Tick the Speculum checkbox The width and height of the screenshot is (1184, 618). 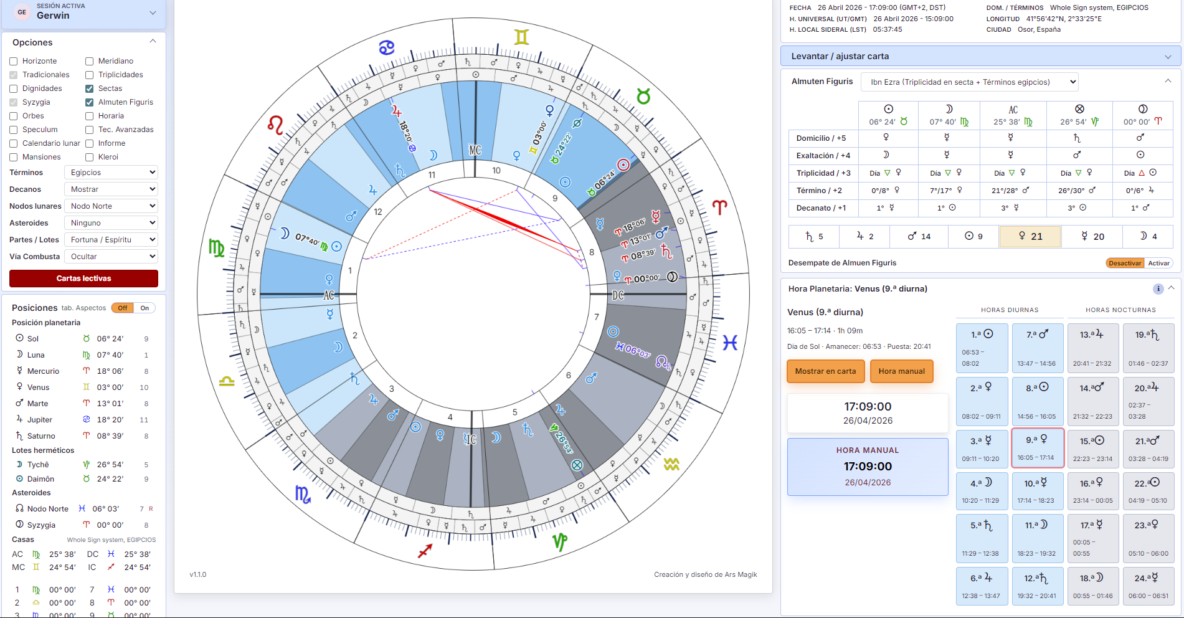tap(14, 130)
